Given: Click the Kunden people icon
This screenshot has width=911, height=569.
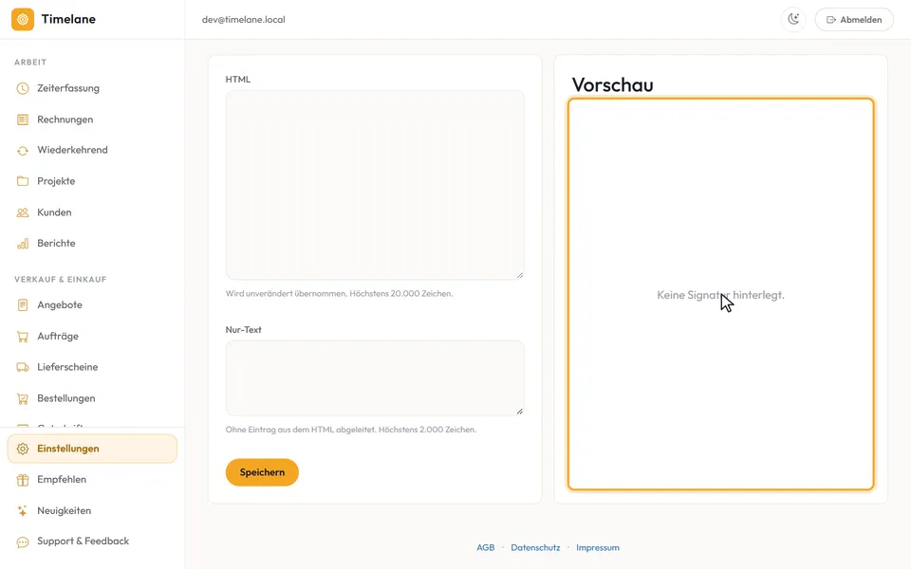Looking at the screenshot, I should pyautogui.click(x=23, y=212).
